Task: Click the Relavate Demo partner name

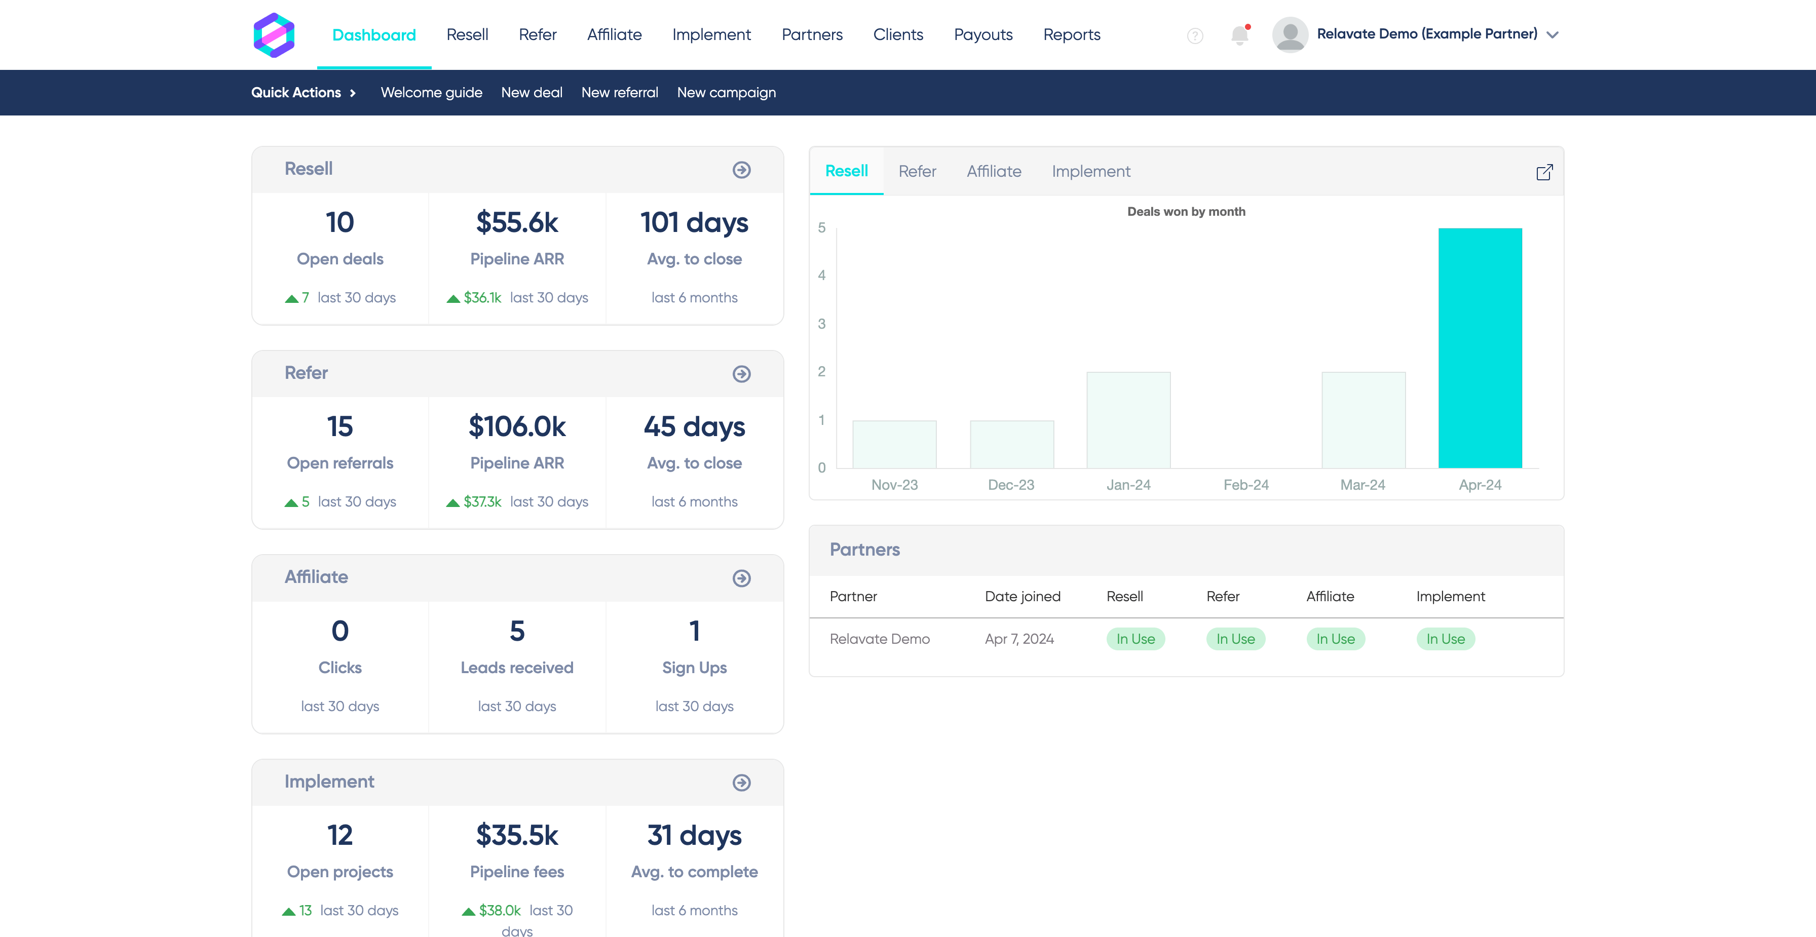Action: 879,639
